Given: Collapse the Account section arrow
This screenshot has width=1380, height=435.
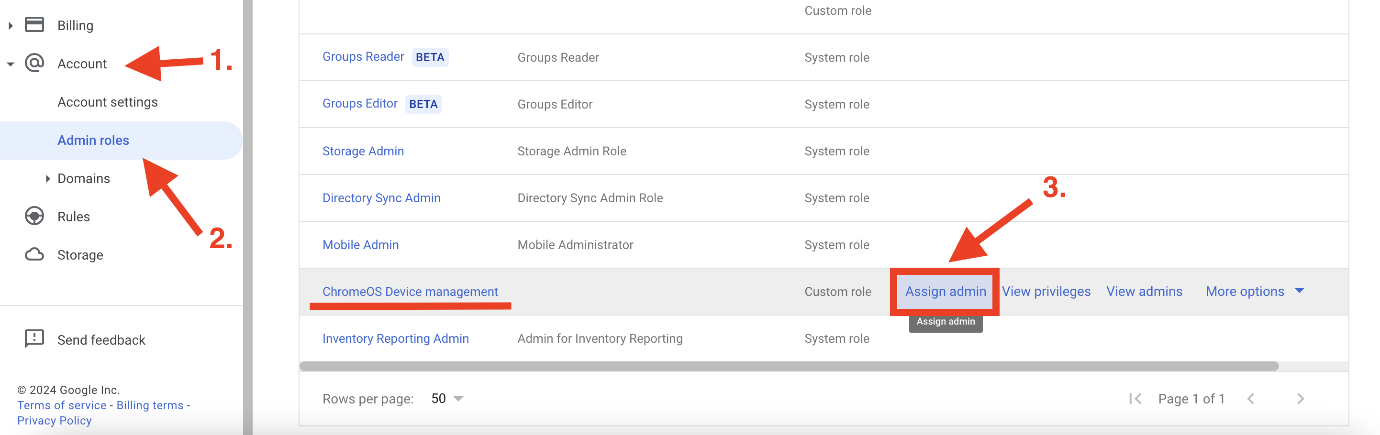Looking at the screenshot, I should tap(10, 64).
